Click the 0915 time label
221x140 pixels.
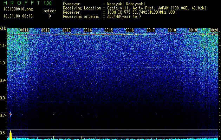(109, 30)
